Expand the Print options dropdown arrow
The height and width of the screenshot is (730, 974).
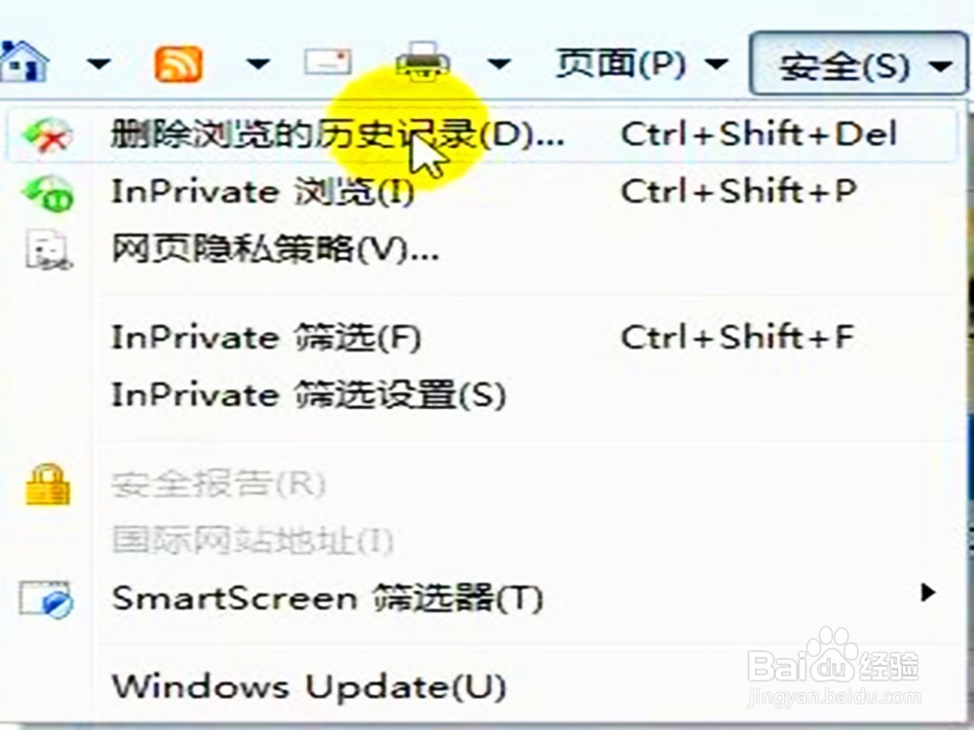tap(499, 63)
